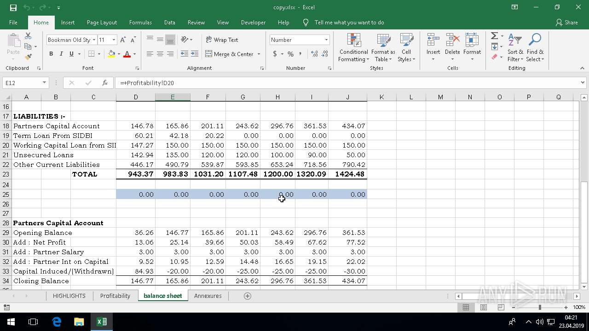The height and width of the screenshot is (331, 589).
Task: Apply red font color
Action: tap(127, 54)
